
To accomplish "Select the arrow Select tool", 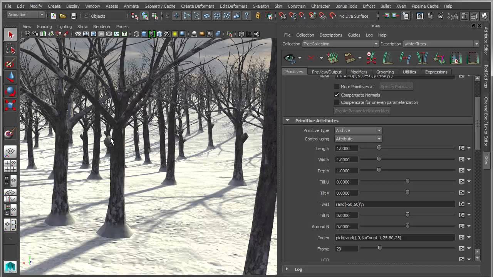I will 10,35.
